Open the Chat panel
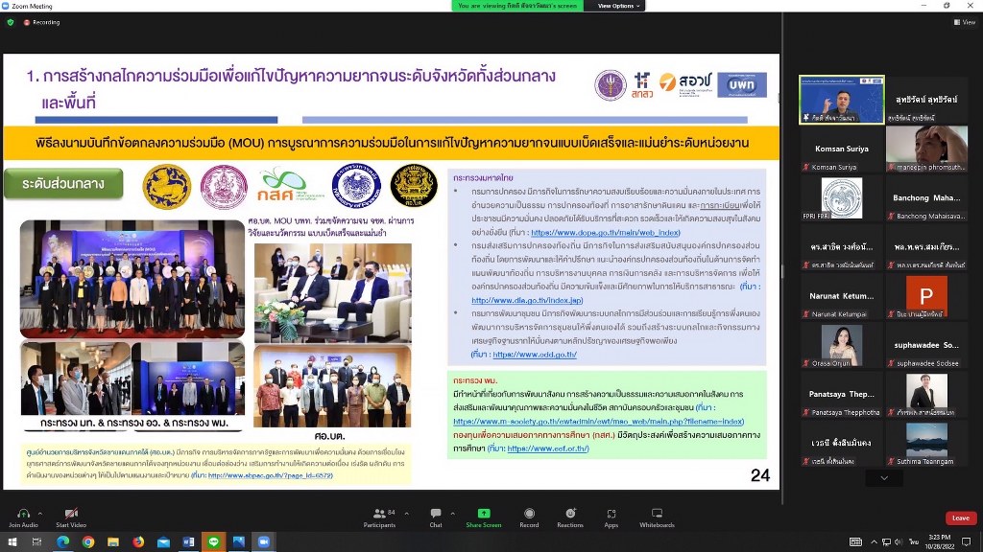The image size is (983, 552). pyautogui.click(x=436, y=517)
